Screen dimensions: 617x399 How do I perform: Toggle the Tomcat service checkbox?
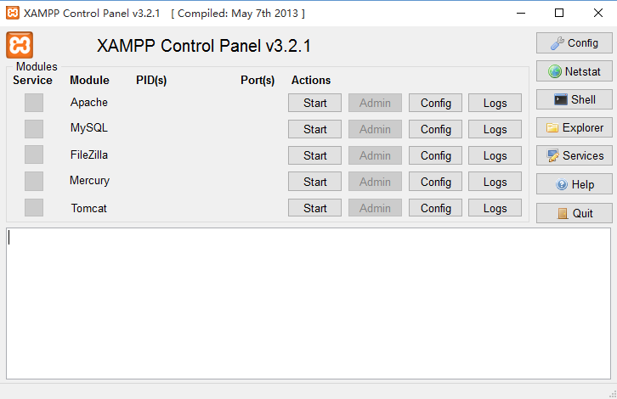click(x=34, y=208)
